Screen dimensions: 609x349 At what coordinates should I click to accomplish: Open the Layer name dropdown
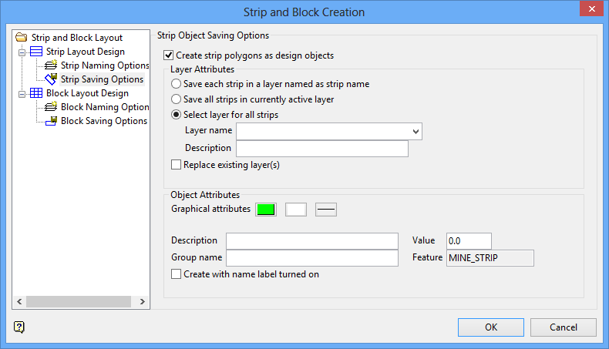tap(416, 131)
